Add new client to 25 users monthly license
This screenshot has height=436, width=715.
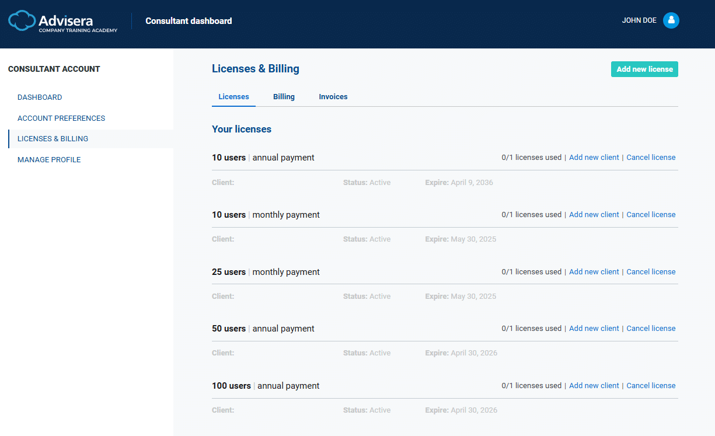tap(594, 272)
